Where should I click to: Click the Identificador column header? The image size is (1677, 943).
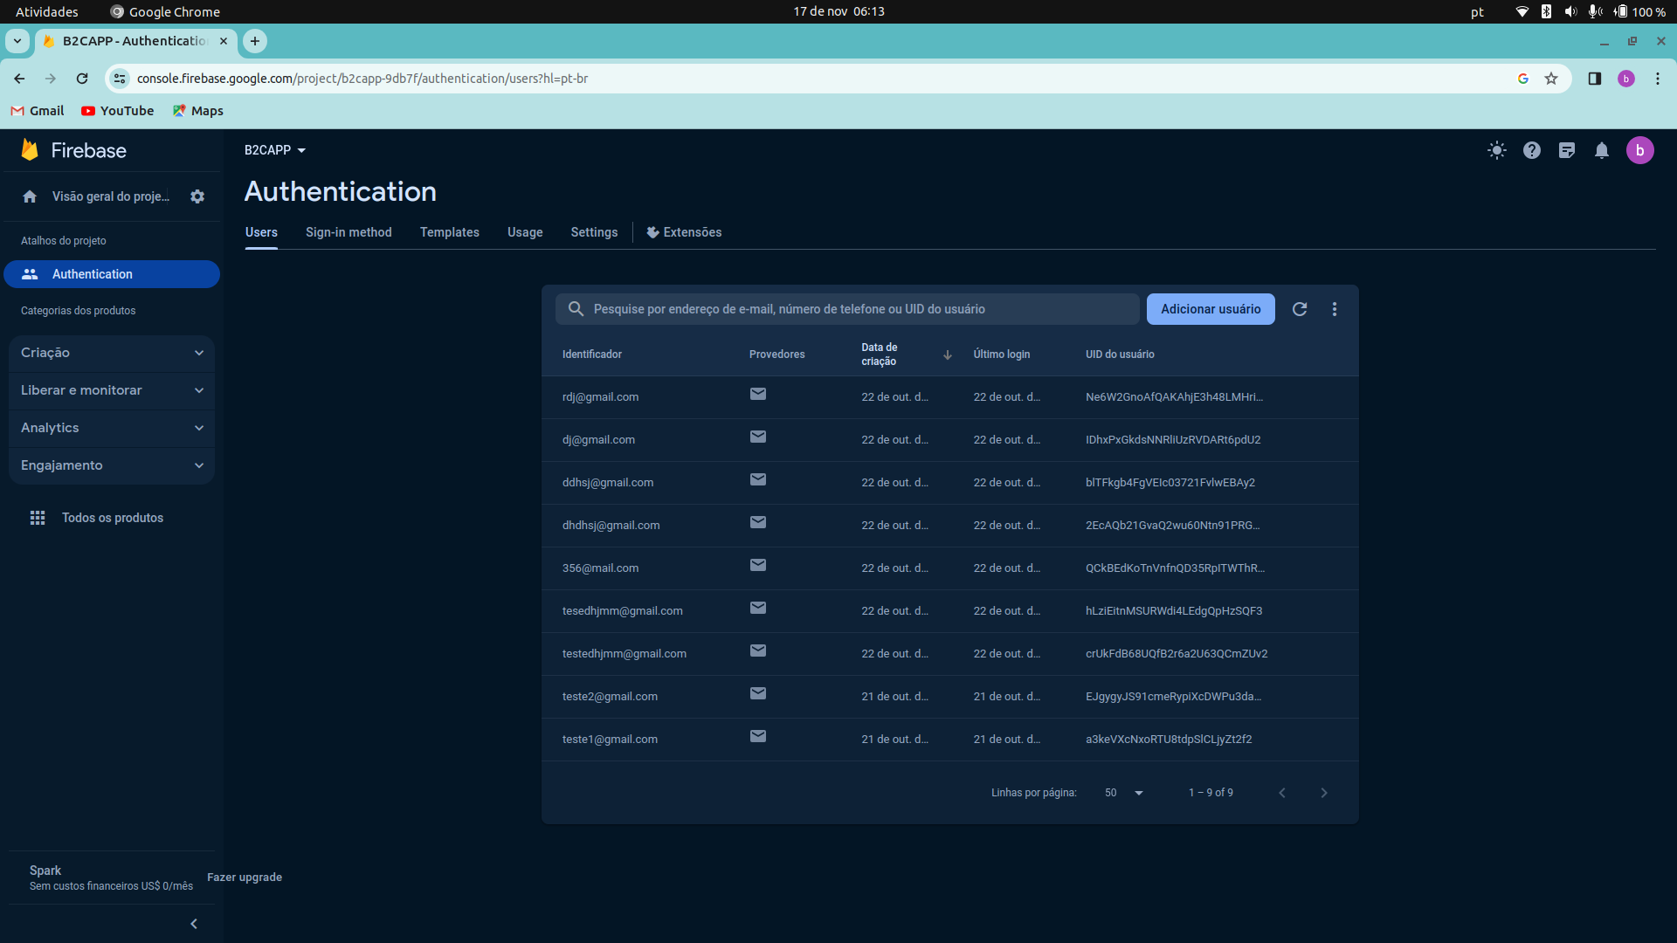point(592,354)
